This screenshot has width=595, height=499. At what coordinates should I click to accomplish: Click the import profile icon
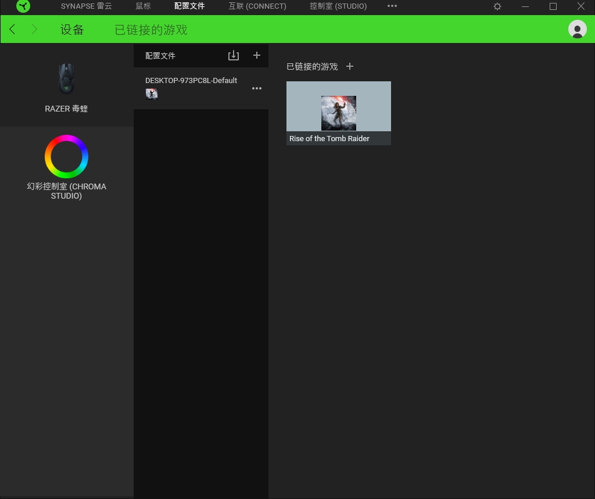pyautogui.click(x=234, y=56)
